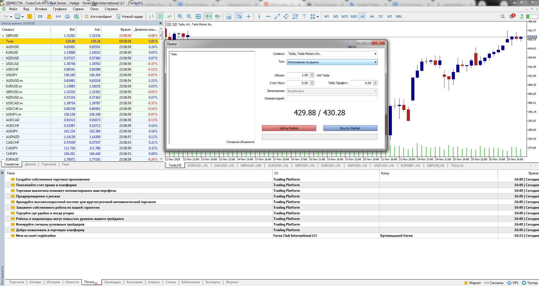This screenshot has width=539, height=286.
Task: Open the Символ dropdown in order dialog
Action: [332, 54]
